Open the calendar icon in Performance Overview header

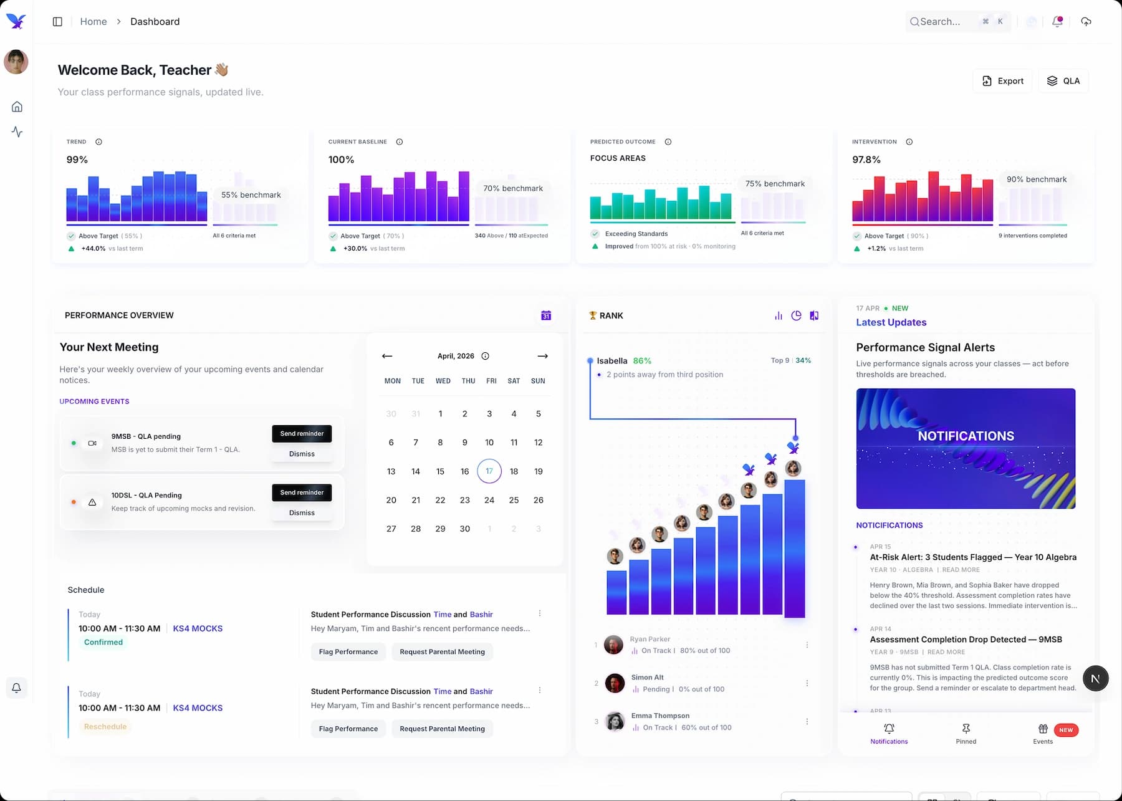tap(545, 315)
